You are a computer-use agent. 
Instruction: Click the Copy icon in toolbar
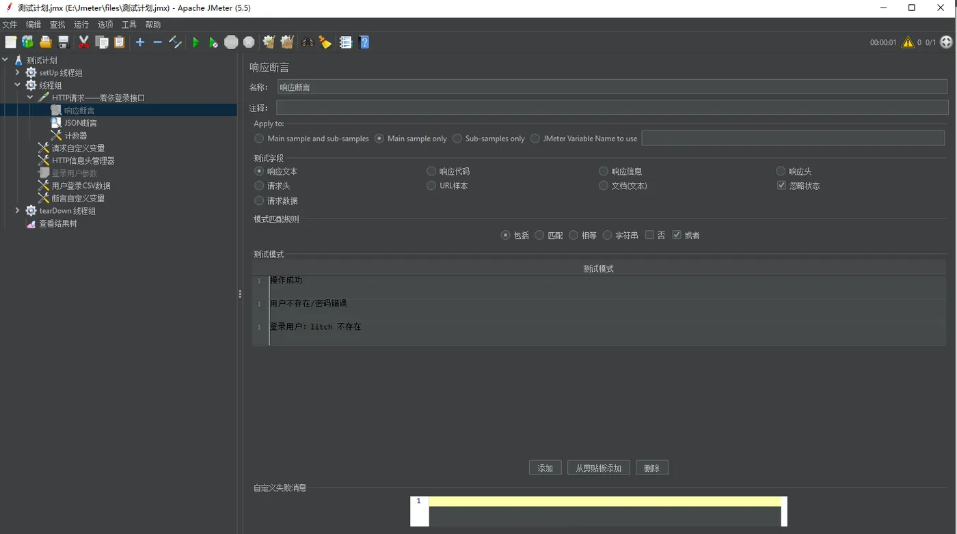(102, 42)
